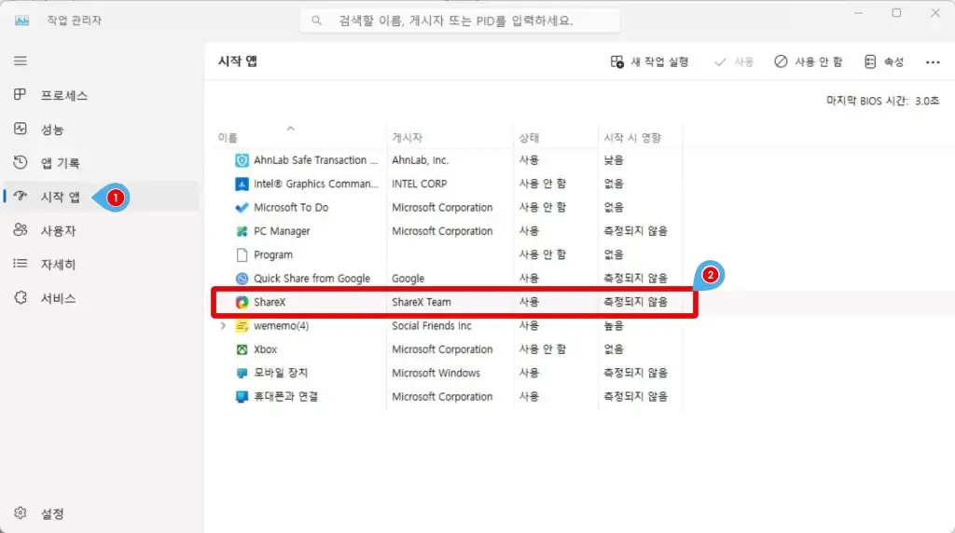The width and height of the screenshot is (955, 533).
Task: Click the 높음 impact cell for wememo
Action: tap(614, 326)
